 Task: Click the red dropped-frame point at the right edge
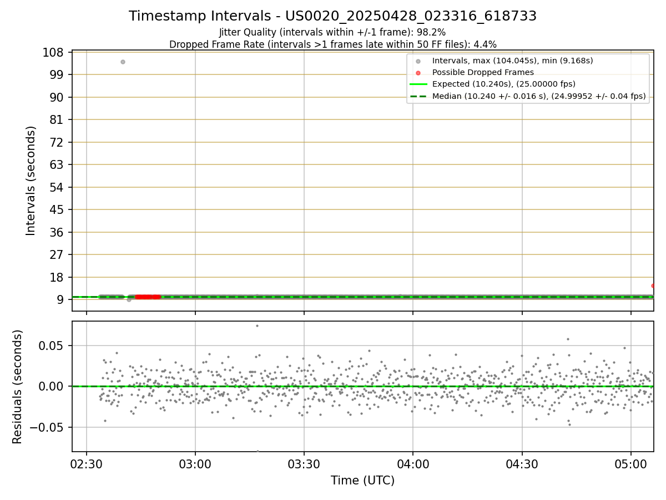click(653, 286)
